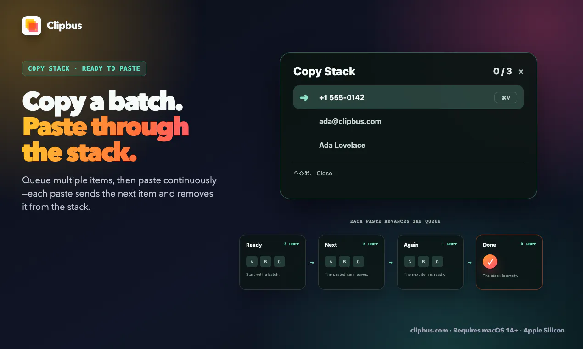Click the Done card title
The image size is (583, 349).
[x=489, y=245]
